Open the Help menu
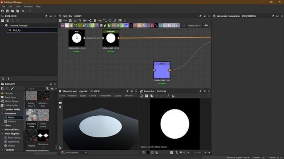The width and height of the screenshot is (284, 159). [x=38, y=7]
